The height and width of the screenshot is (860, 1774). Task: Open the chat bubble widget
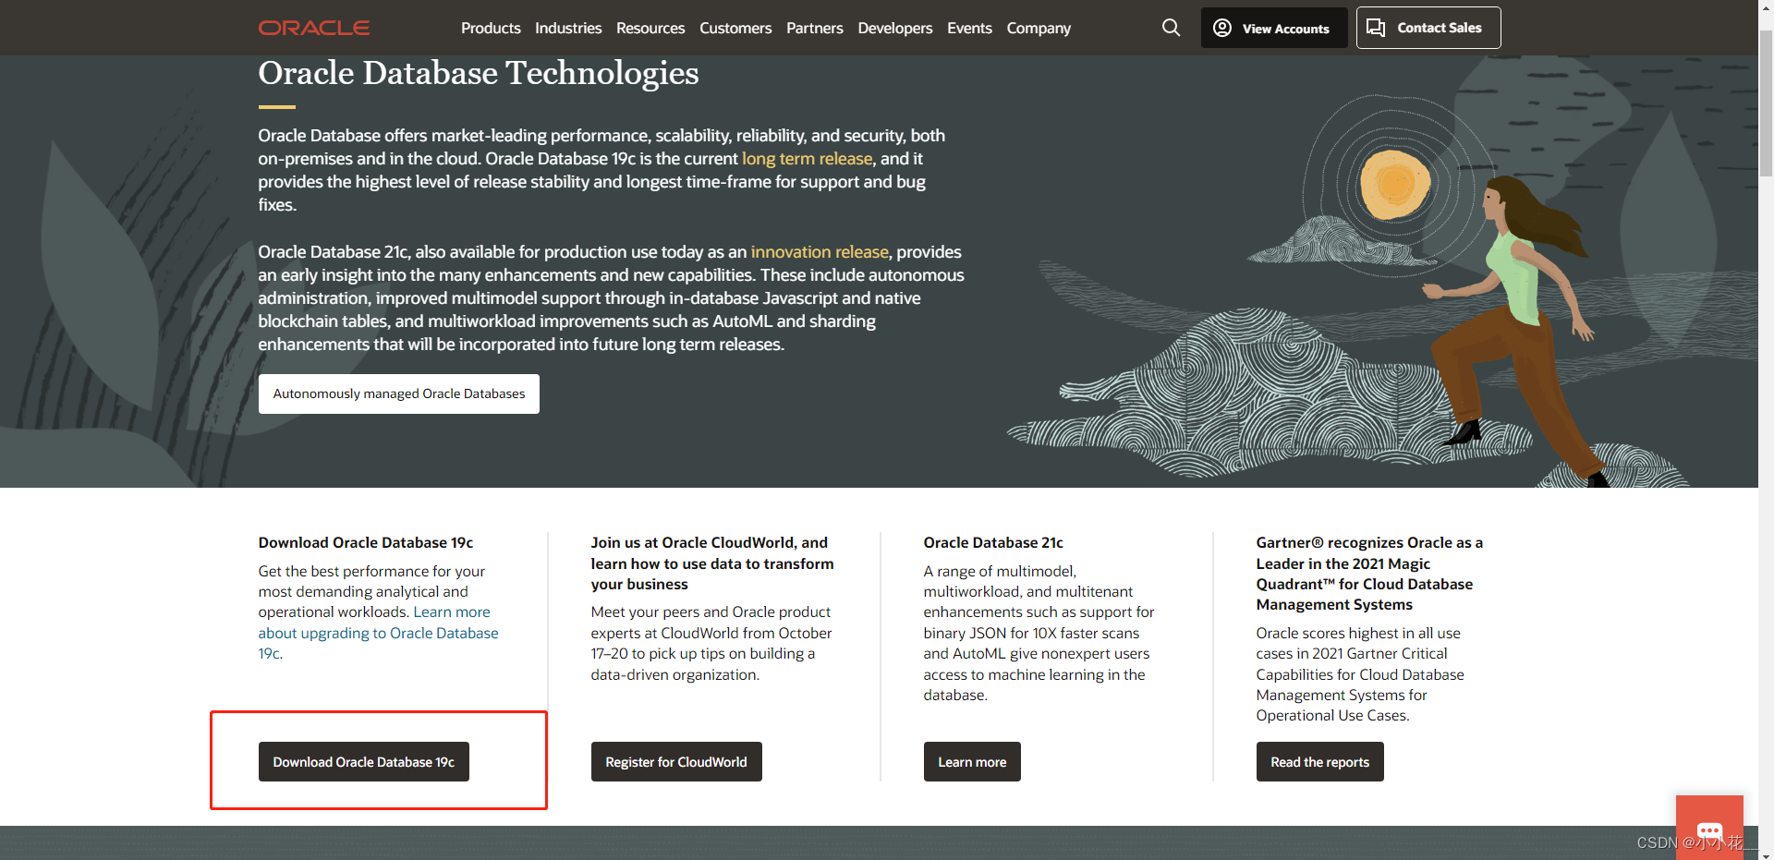pos(1709,829)
